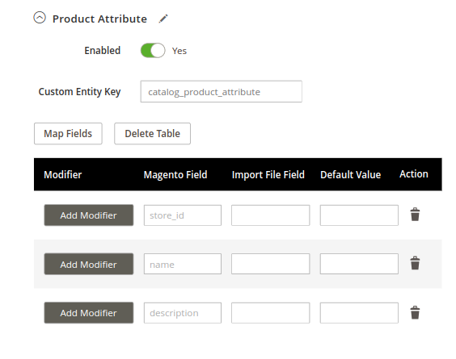
Task: Collapse the Product Attribute section
Action: point(40,18)
